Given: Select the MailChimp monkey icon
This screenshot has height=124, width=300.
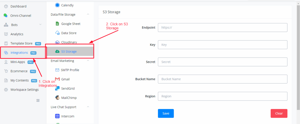Looking at the screenshot, I should tap(57, 98).
